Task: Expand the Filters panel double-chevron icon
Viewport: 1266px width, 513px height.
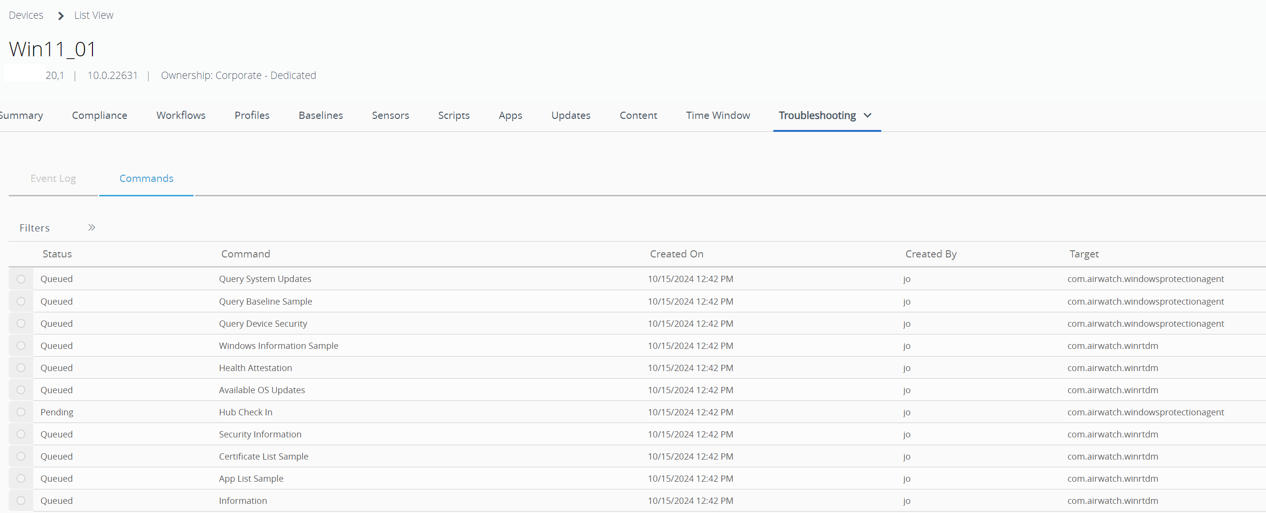Action: click(x=91, y=227)
